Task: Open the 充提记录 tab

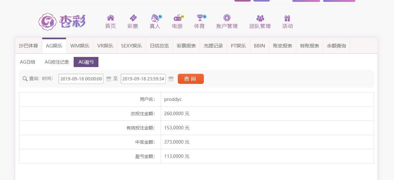Action: coord(213,46)
